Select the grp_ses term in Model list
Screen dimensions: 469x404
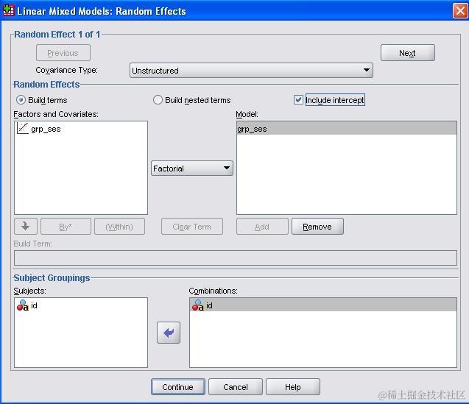[x=347, y=129]
